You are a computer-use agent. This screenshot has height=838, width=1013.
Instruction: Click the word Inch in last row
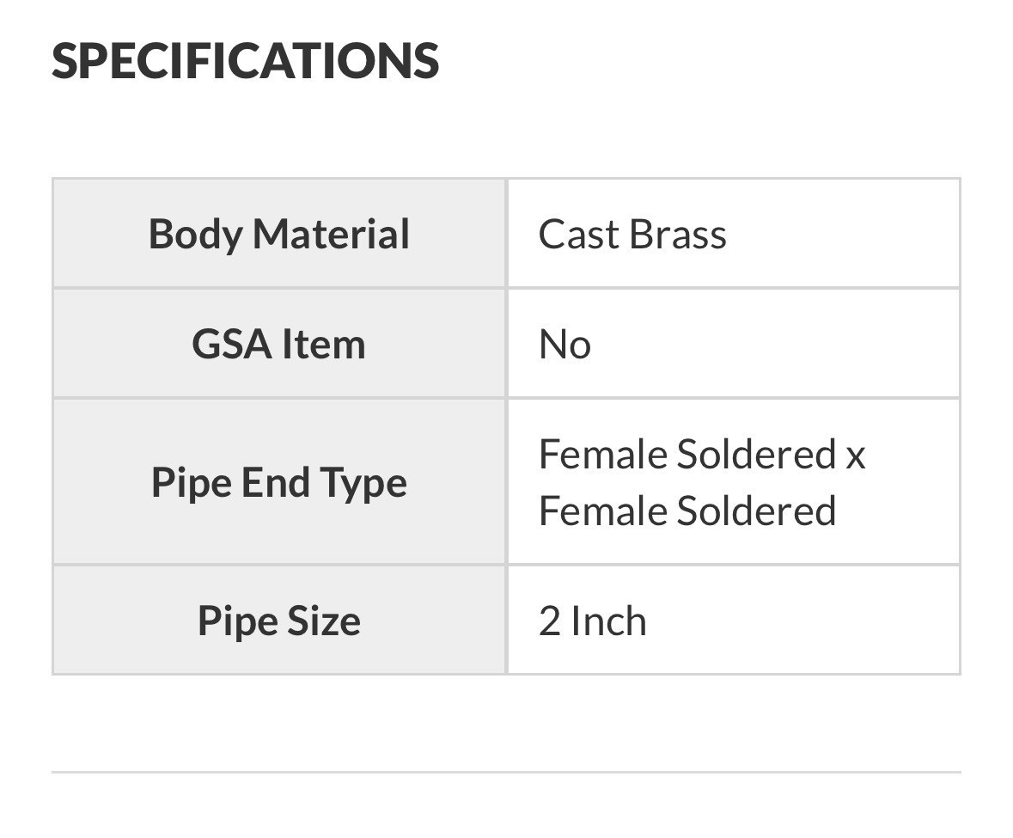tap(608, 621)
